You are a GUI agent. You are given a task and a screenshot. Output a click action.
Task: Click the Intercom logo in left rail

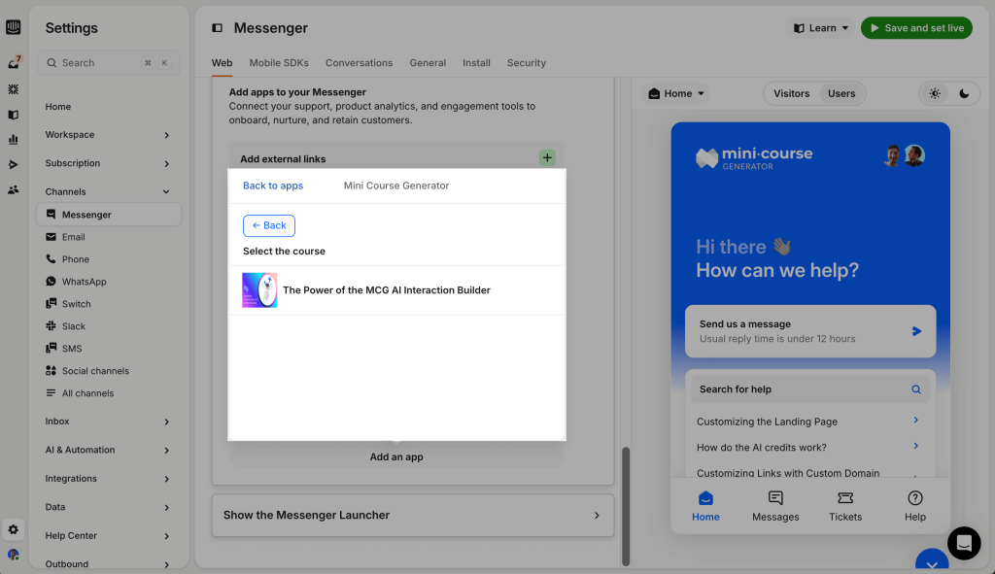[13, 27]
